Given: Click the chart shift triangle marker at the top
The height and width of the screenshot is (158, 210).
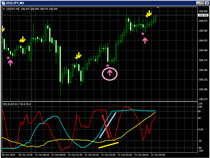Looking at the screenshot, I should [x=158, y=7].
